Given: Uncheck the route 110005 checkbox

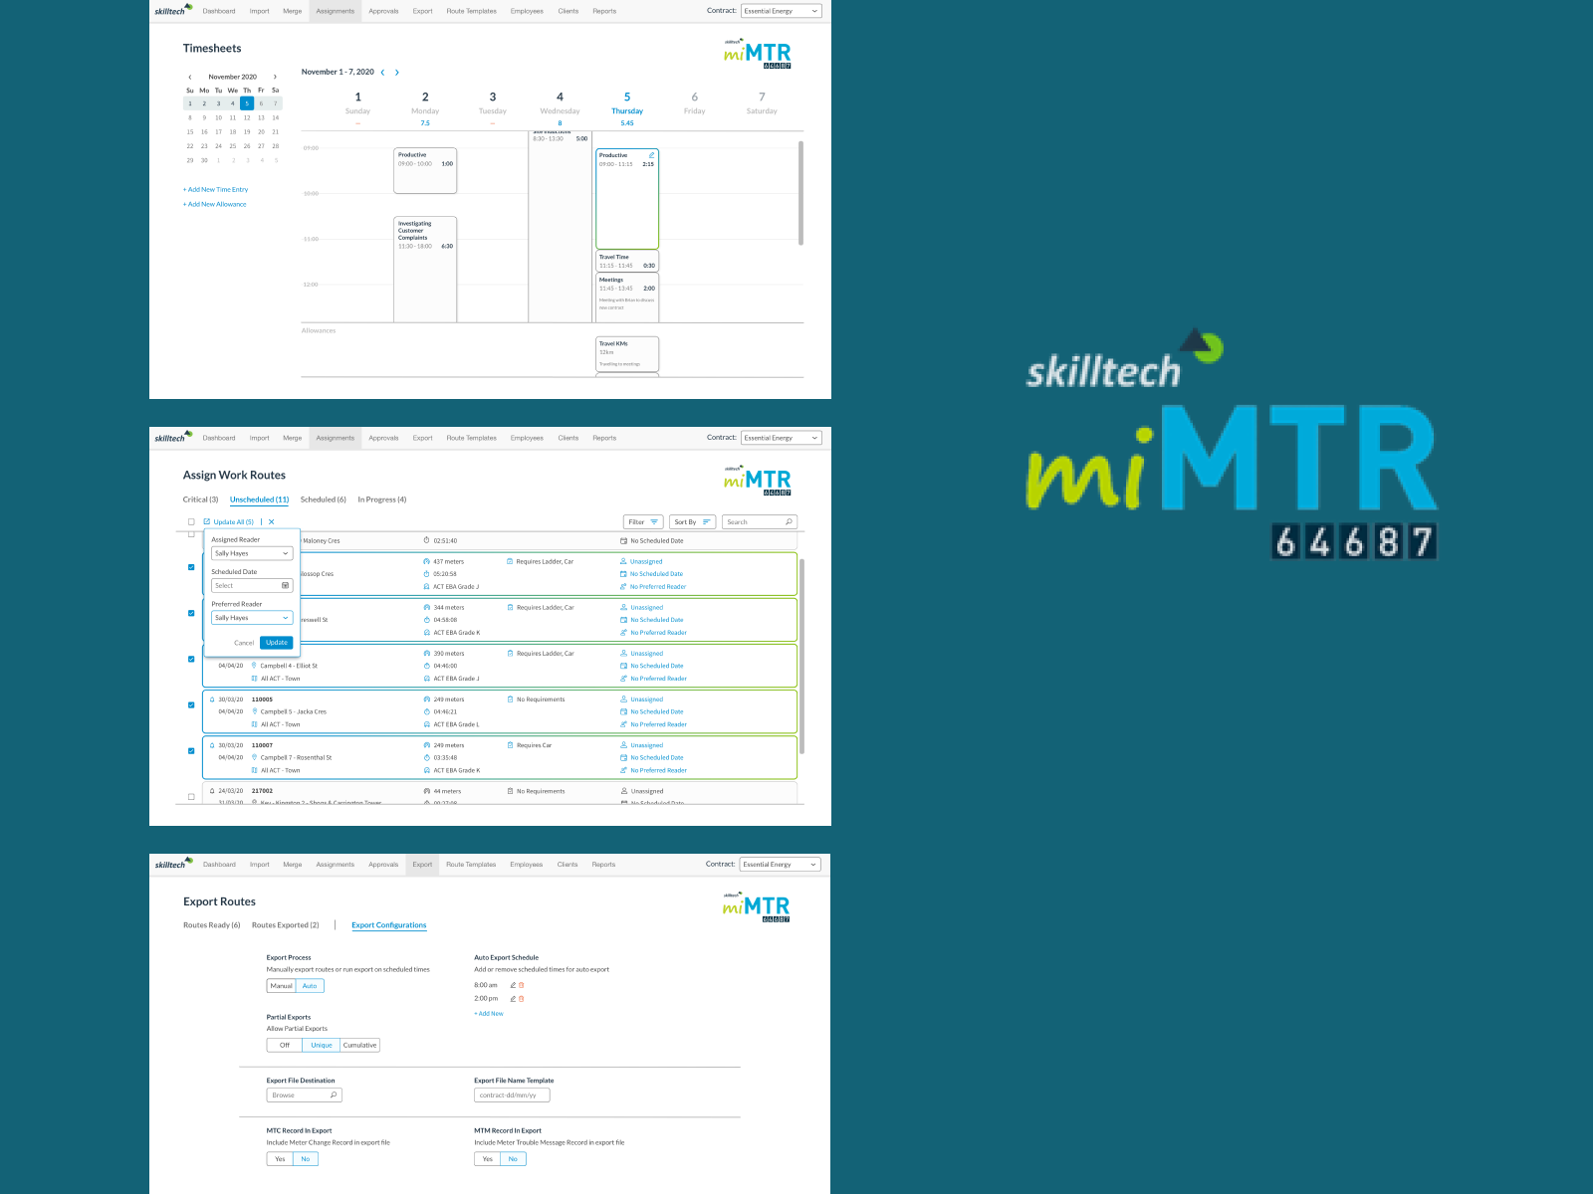Looking at the screenshot, I should tap(191, 704).
